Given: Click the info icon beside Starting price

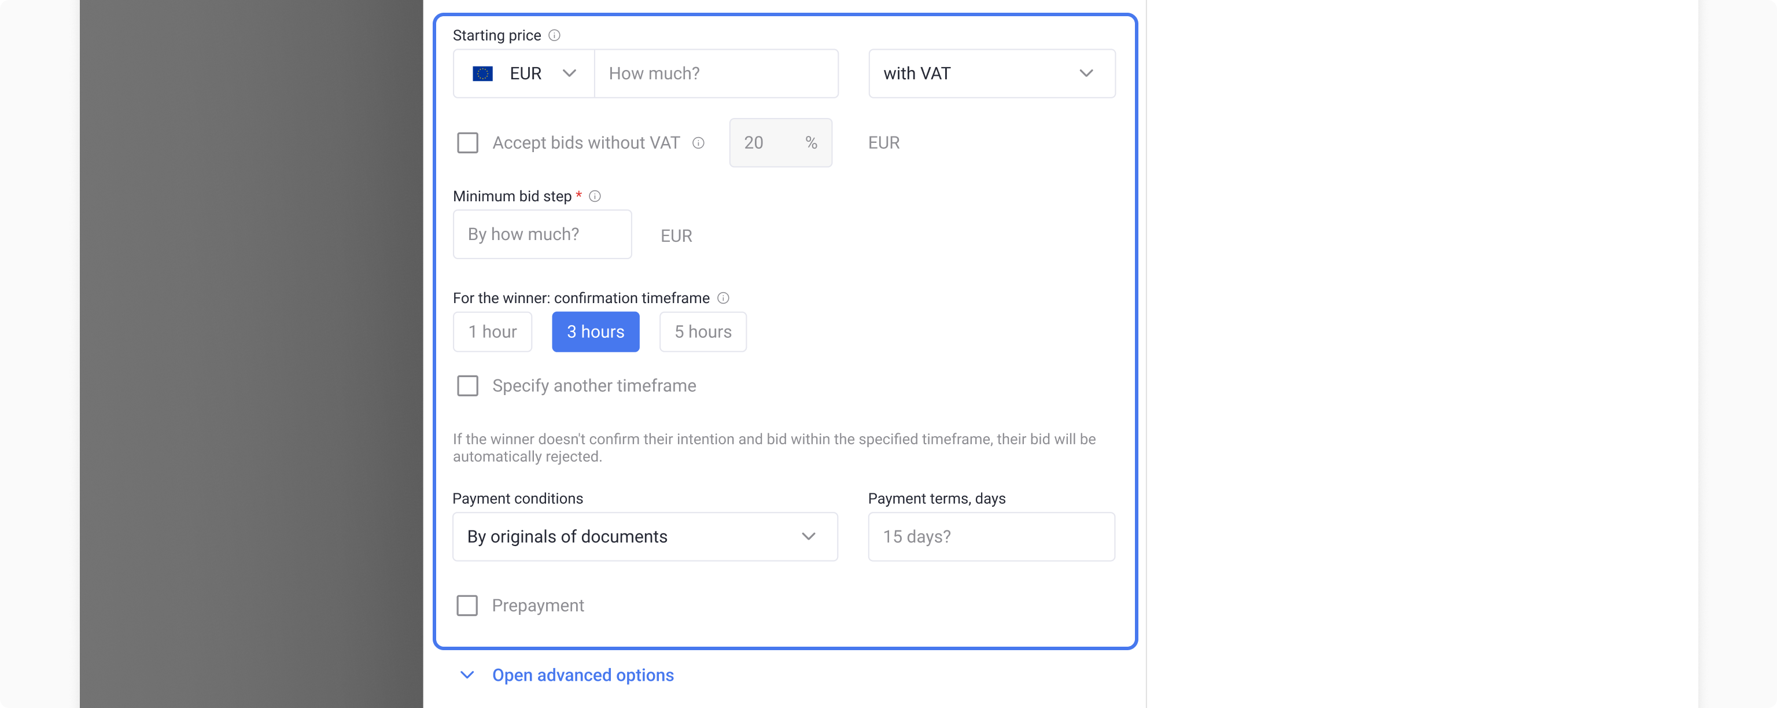Looking at the screenshot, I should [x=554, y=35].
